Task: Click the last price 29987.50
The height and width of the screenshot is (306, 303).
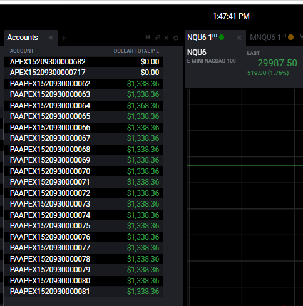Action: pyautogui.click(x=277, y=63)
